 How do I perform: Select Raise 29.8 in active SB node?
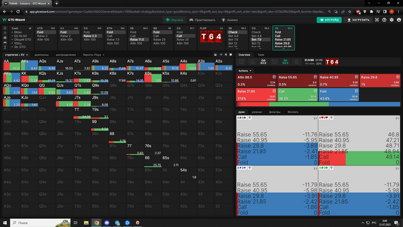pyautogui.click(x=282, y=43)
